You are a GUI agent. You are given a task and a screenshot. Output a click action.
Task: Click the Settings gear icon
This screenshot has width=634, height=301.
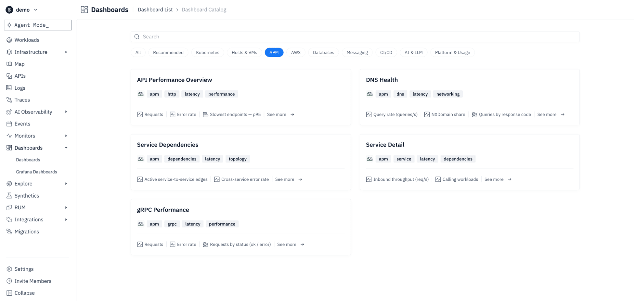(x=9, y=269)
